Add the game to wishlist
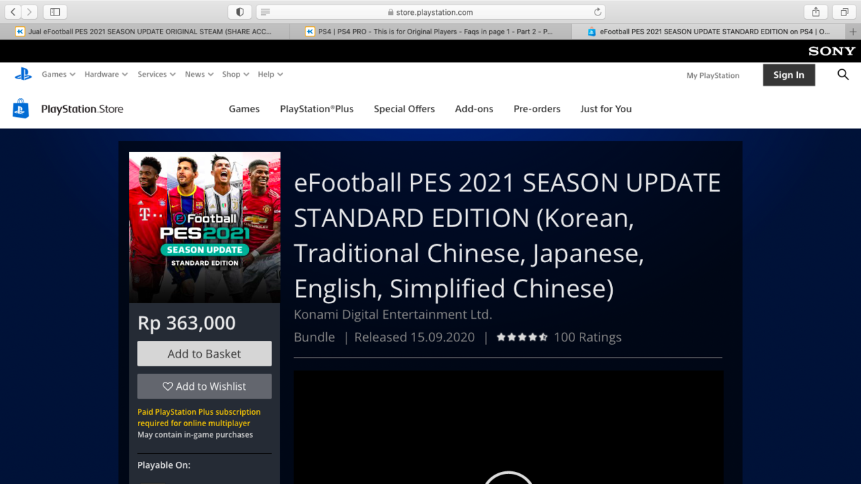 204,387
